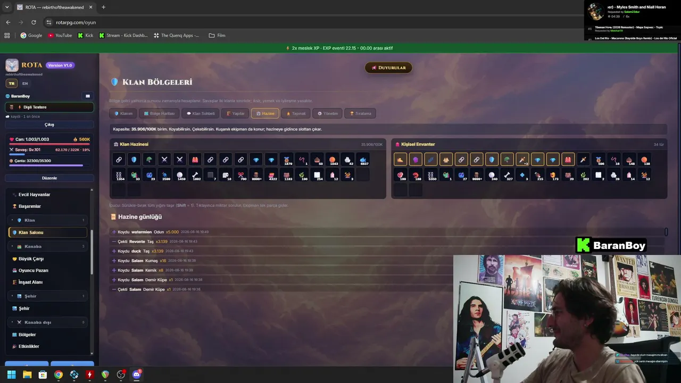Pick the blue diamond tile stack of 3

(x=522, y=174)
